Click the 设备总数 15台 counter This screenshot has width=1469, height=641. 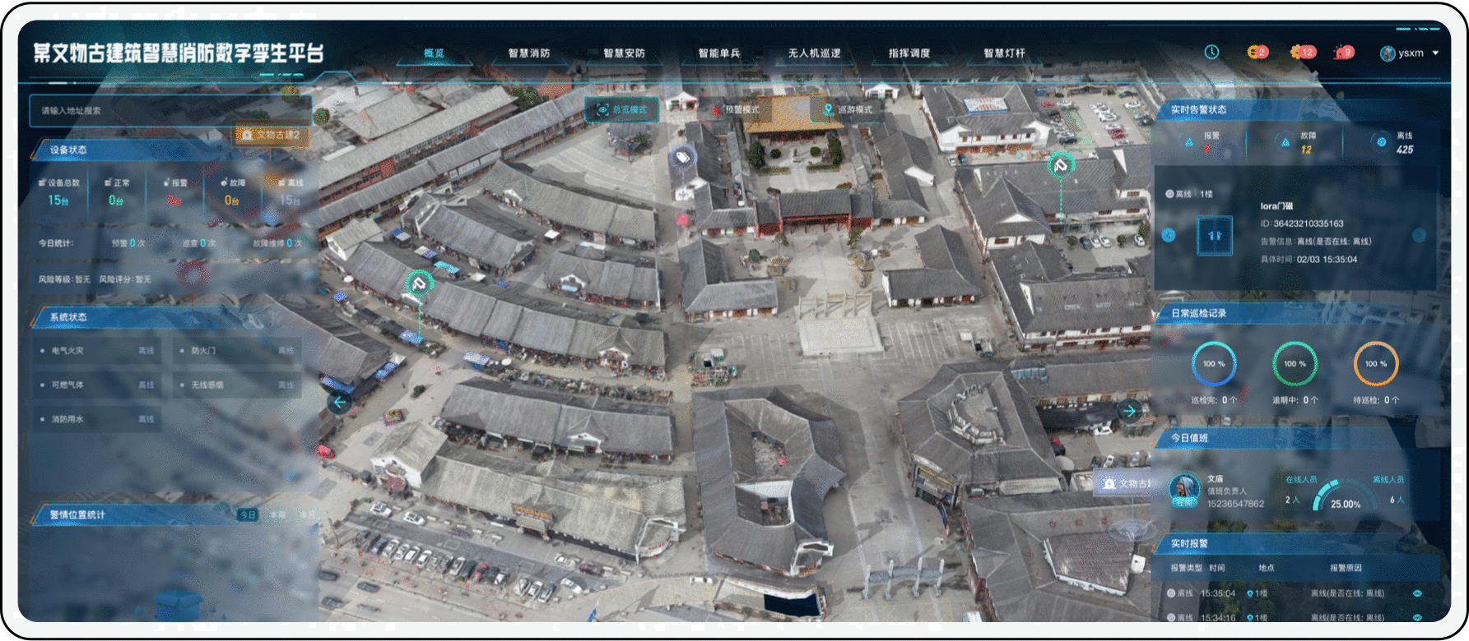[x=58, y=192]
